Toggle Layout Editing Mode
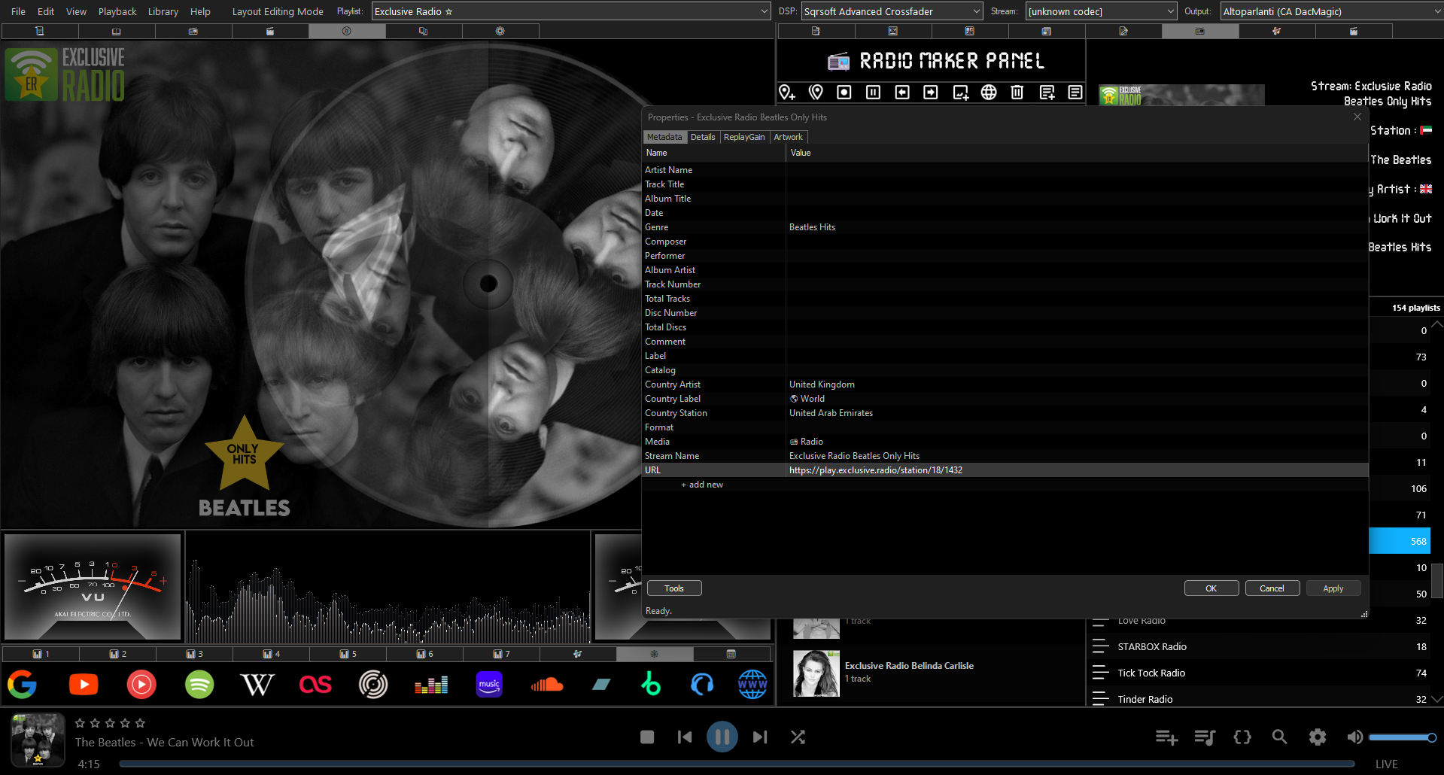The width and height of the screenshot is (1444, 775). (x=278, y=11)
